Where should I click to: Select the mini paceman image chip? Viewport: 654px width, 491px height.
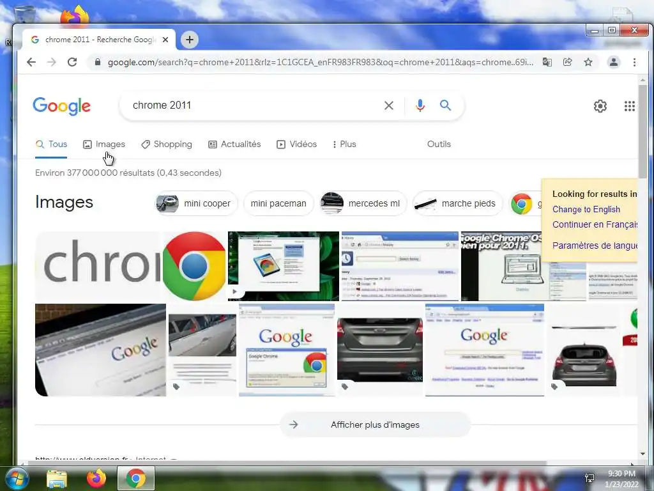[x=278, y=203]
